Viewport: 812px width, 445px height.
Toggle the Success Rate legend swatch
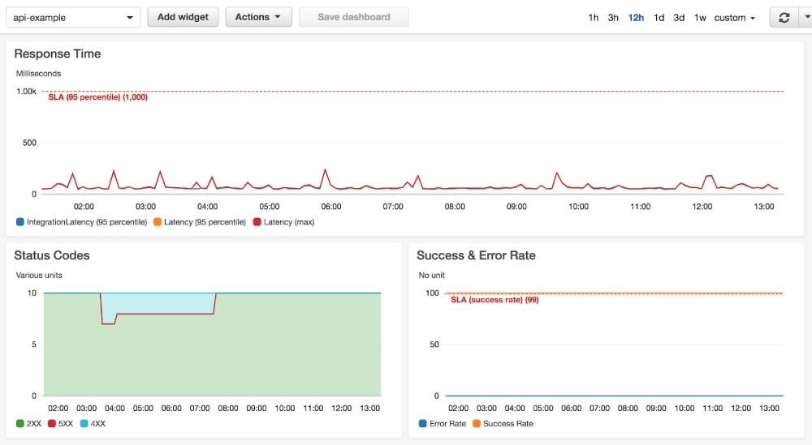tap(477, 424)
